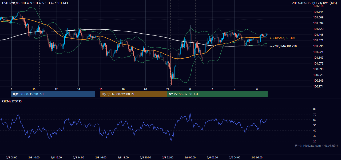This screenshot has height=160, width=341.
Task: Click RSI scale value 80
Action: click(315, 109)
